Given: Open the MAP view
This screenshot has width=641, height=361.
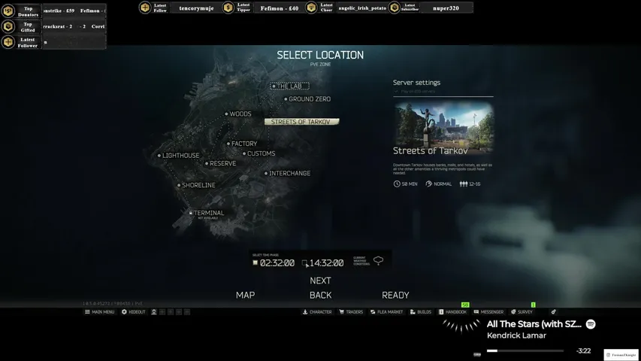Looking at the screenshot, I should (x=245, y=295).
